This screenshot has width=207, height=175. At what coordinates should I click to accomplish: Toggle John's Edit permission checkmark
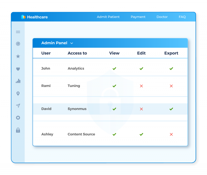pos(141,69)
